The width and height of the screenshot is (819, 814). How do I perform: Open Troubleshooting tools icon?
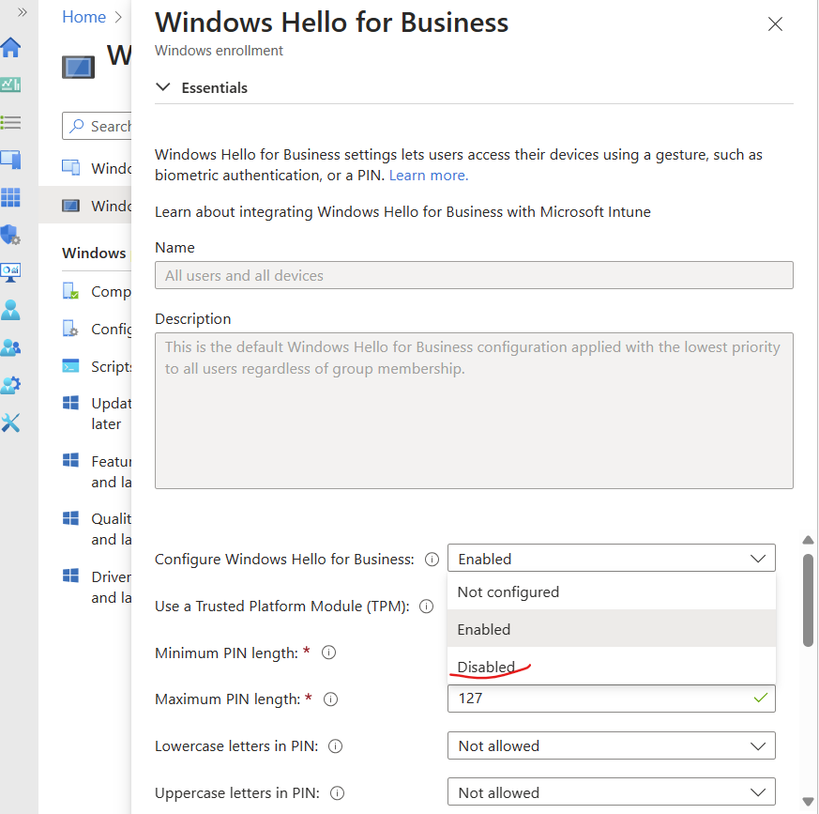(10, 422)
